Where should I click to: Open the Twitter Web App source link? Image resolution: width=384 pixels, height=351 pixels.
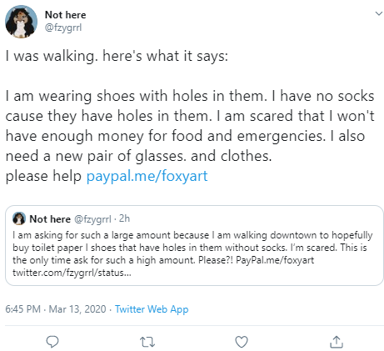point(152,309)
